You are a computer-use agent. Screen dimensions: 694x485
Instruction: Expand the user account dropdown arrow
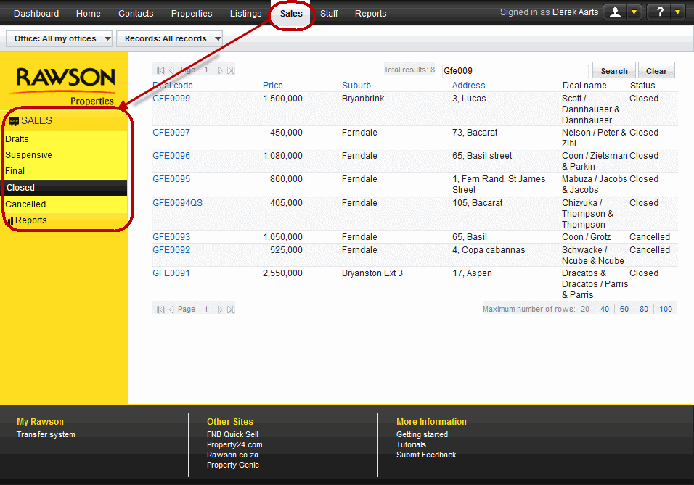click(x=634, y=12)
